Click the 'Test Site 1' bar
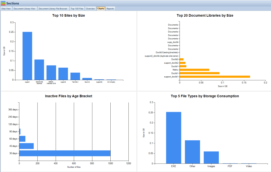This screenshot has width=271, height=172. click(x=75, y=76)
